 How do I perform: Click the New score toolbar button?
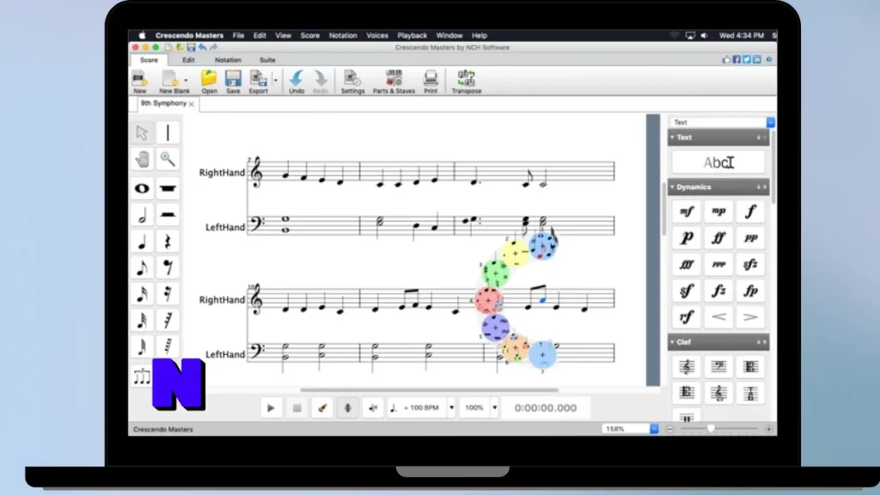click(x=140, y=82)
